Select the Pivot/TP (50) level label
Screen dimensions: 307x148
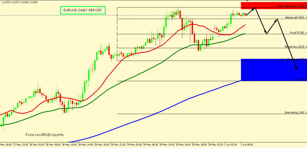click(x=297, y=32)
